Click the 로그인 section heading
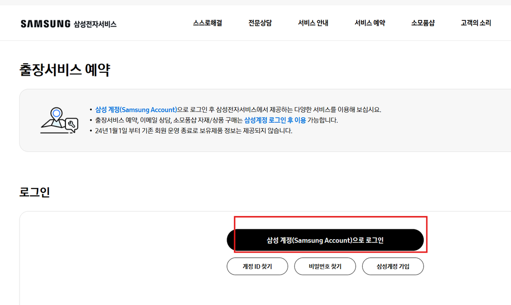The height and width of the screenshot is (305, 511). click(34, 192)
